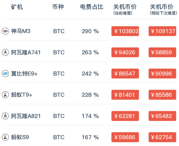
Task: Sort by the 矿机 column header
Action: pos(17,7)
